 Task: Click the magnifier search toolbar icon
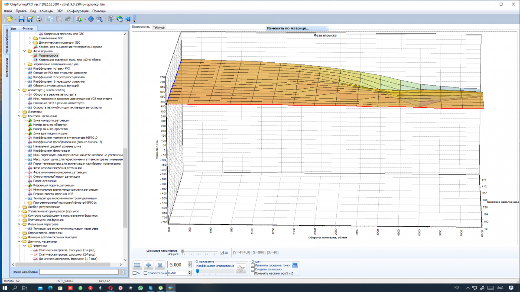click(x=100, y=19)
